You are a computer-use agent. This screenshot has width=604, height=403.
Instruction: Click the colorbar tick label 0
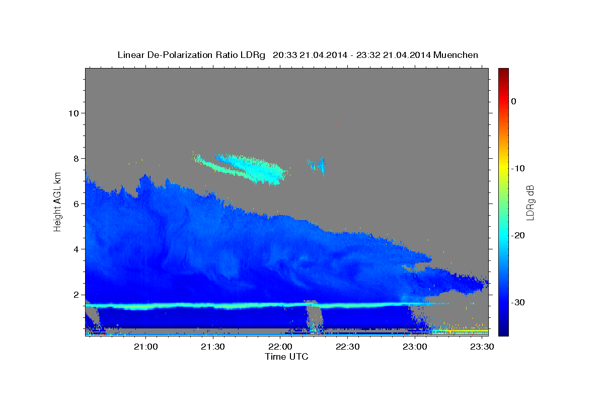[514, 101]
